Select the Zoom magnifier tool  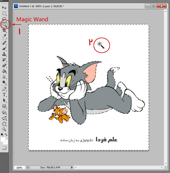[4, 129]
